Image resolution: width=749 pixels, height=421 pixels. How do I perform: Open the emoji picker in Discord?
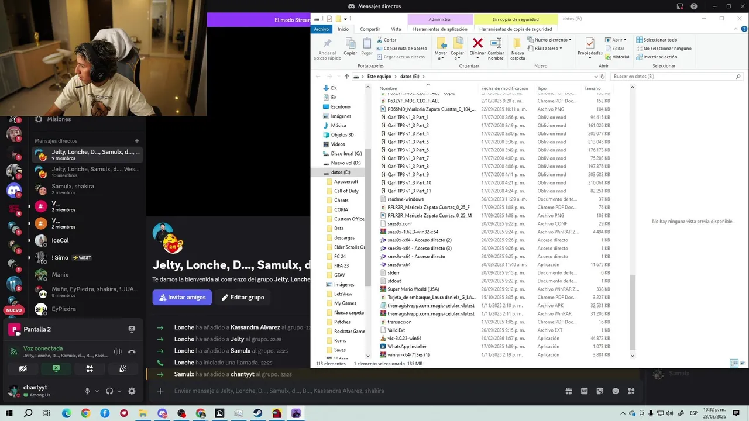[616, 391]
